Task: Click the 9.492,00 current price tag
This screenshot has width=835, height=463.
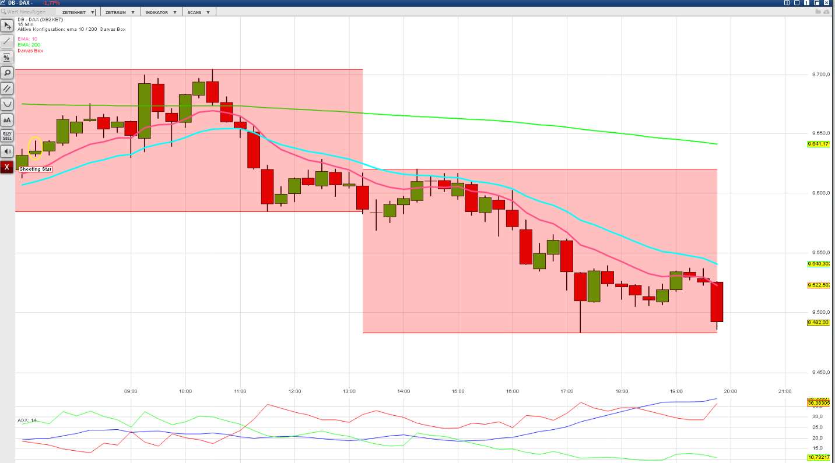Action: coord(818,322)
